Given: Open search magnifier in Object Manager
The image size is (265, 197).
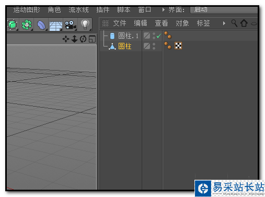Looking at the screenshot, I should [234, 23].
